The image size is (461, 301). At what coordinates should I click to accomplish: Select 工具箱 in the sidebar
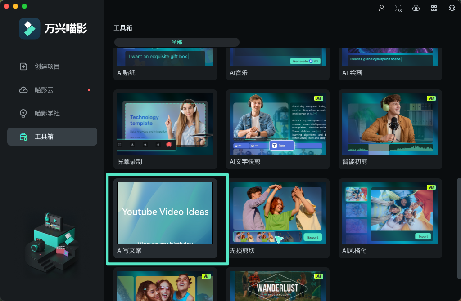[x=52, y=137]
